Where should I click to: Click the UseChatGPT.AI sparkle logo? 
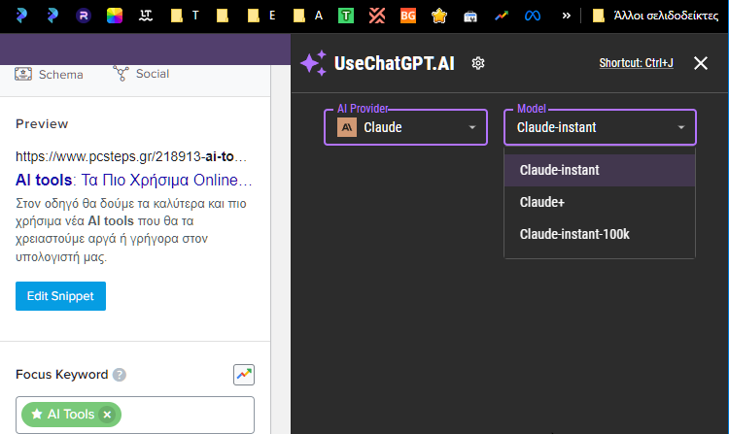313,63
